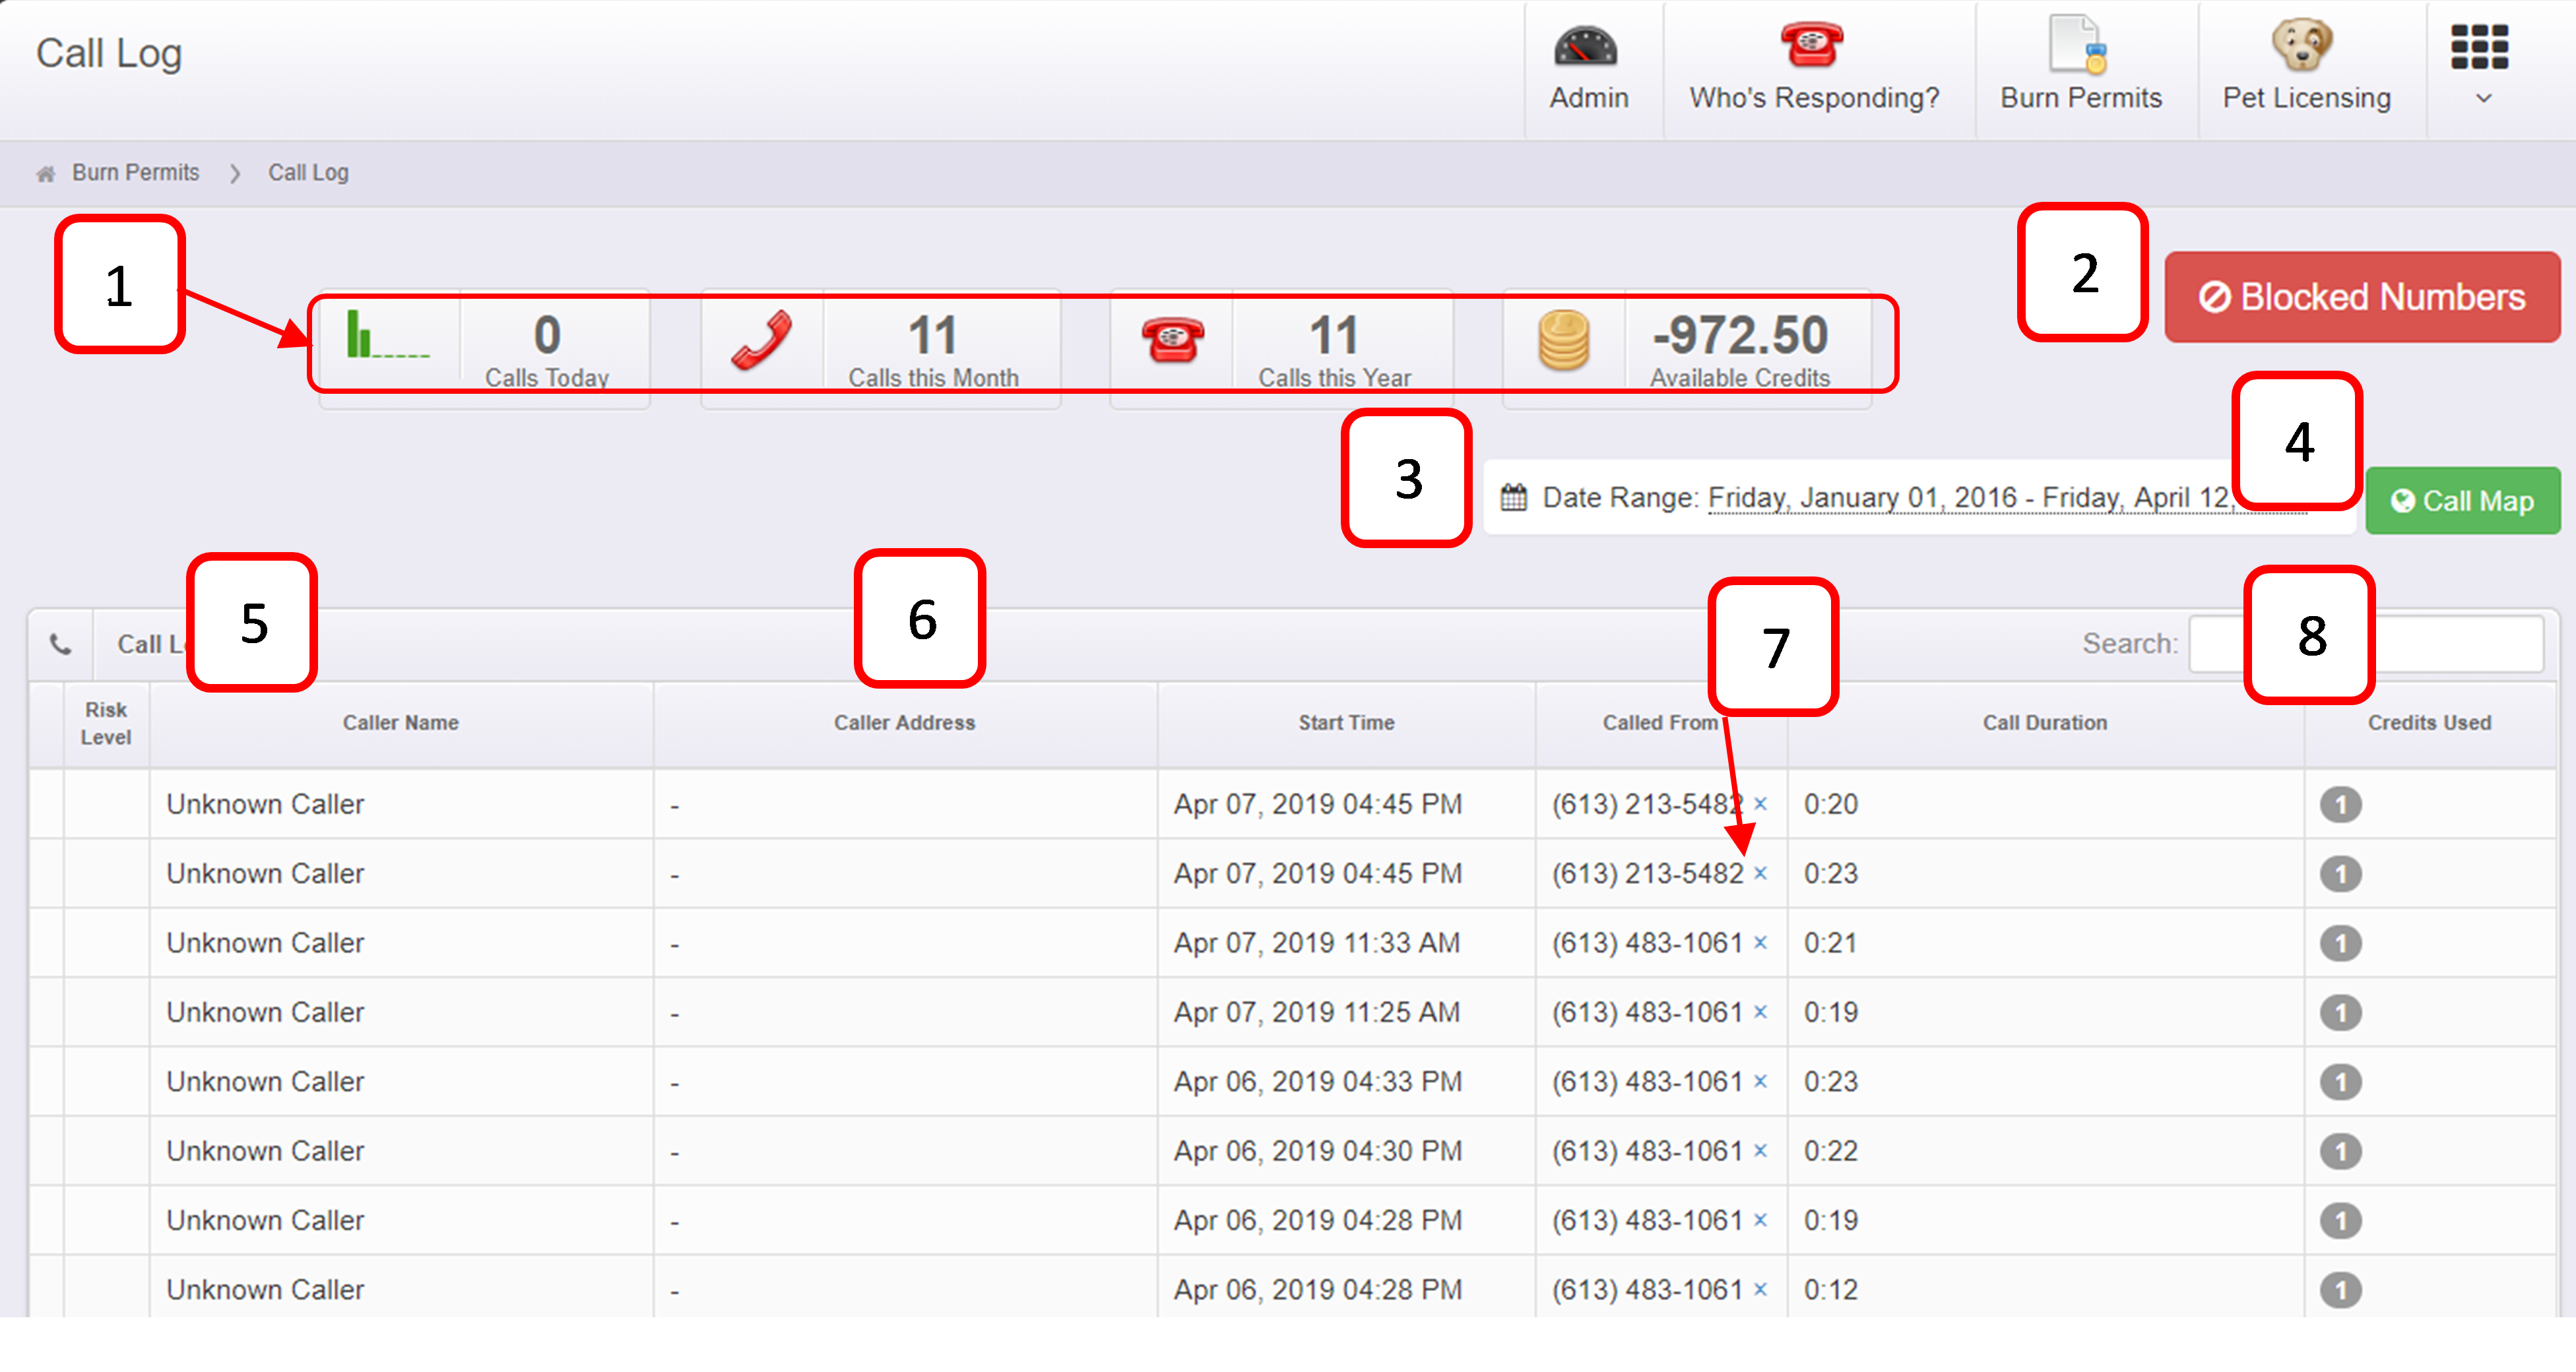
Task: Sort by Start Time column header
Action: [x=1346, y=723]
